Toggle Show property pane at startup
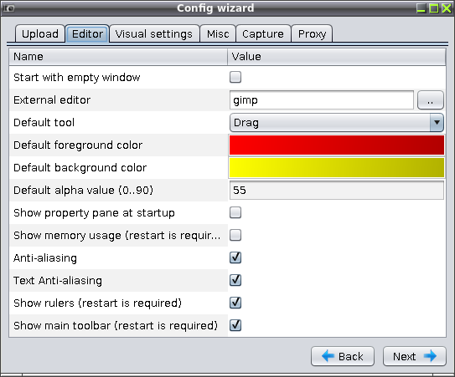 tap(235, 212)
